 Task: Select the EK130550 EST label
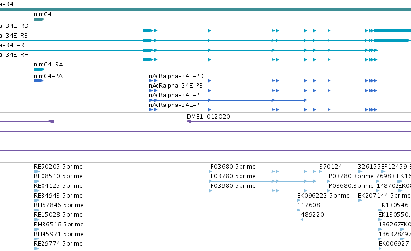click(394, 215)
